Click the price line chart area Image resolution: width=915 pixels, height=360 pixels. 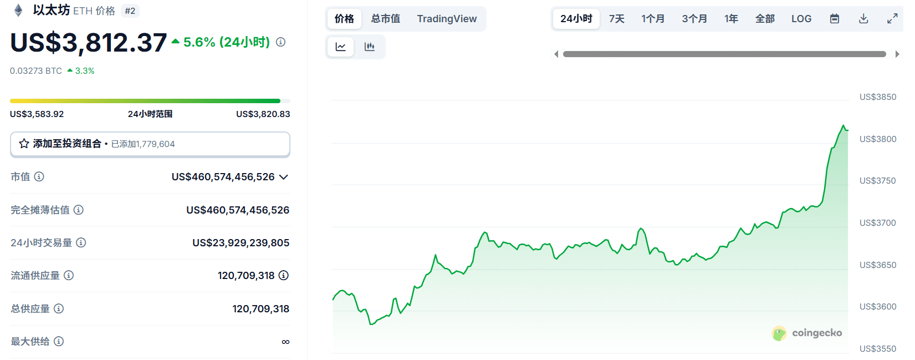590,239
